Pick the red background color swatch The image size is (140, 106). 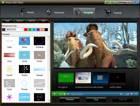pos(26,30)
